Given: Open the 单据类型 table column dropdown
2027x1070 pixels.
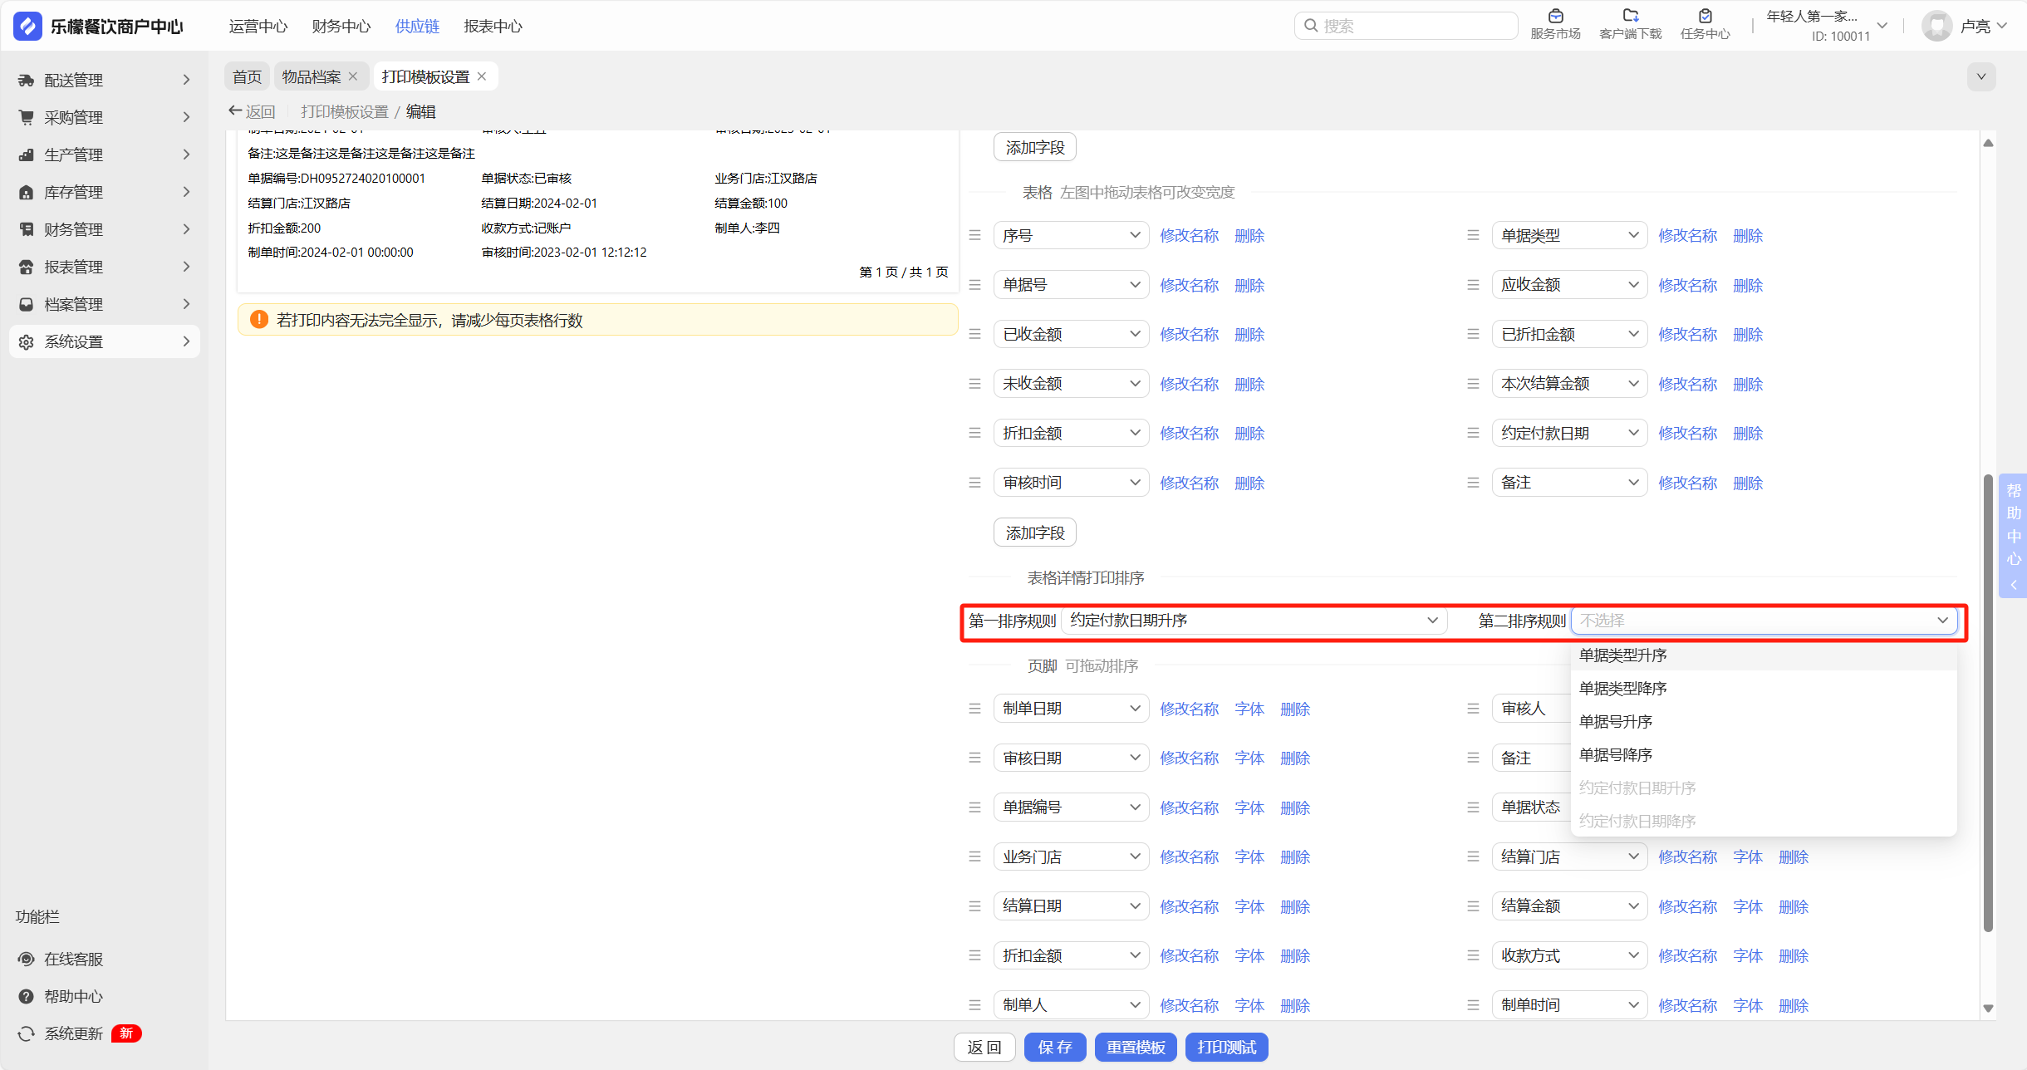Looking at the screenshot, I should click(x=1568, y=236).
